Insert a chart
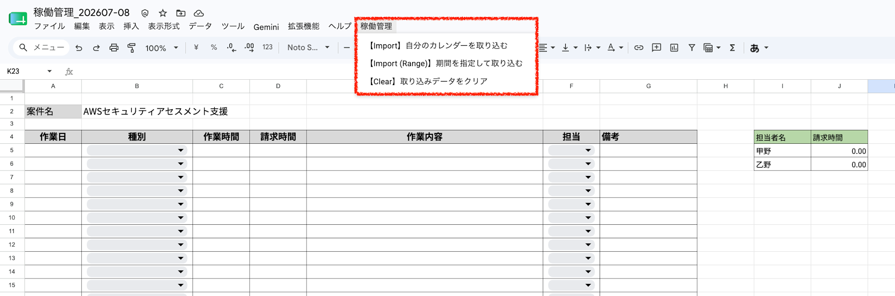Screen dimensions: 895x296 tap(674, 47)
